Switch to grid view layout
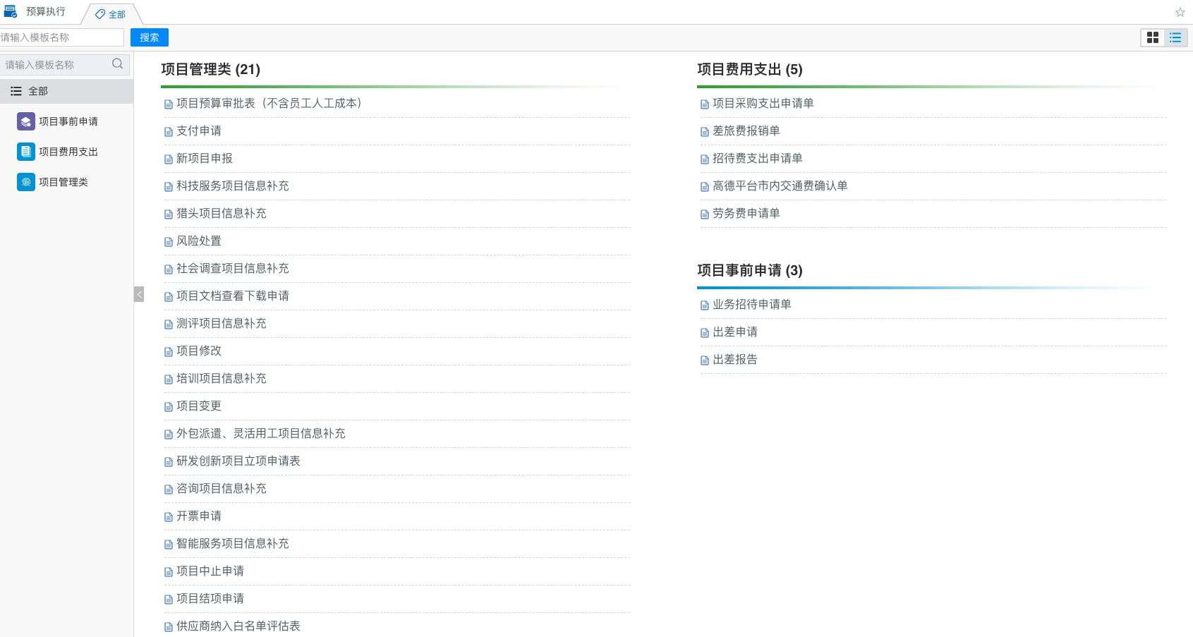Viewport: 1193px width, 637px height. click(x=1153, y=37)
